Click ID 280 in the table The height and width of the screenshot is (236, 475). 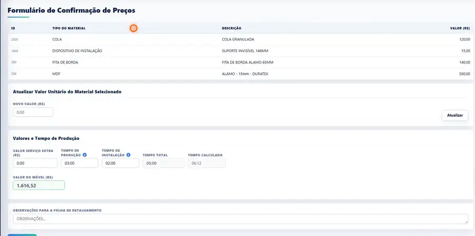[x=14, y=62]
